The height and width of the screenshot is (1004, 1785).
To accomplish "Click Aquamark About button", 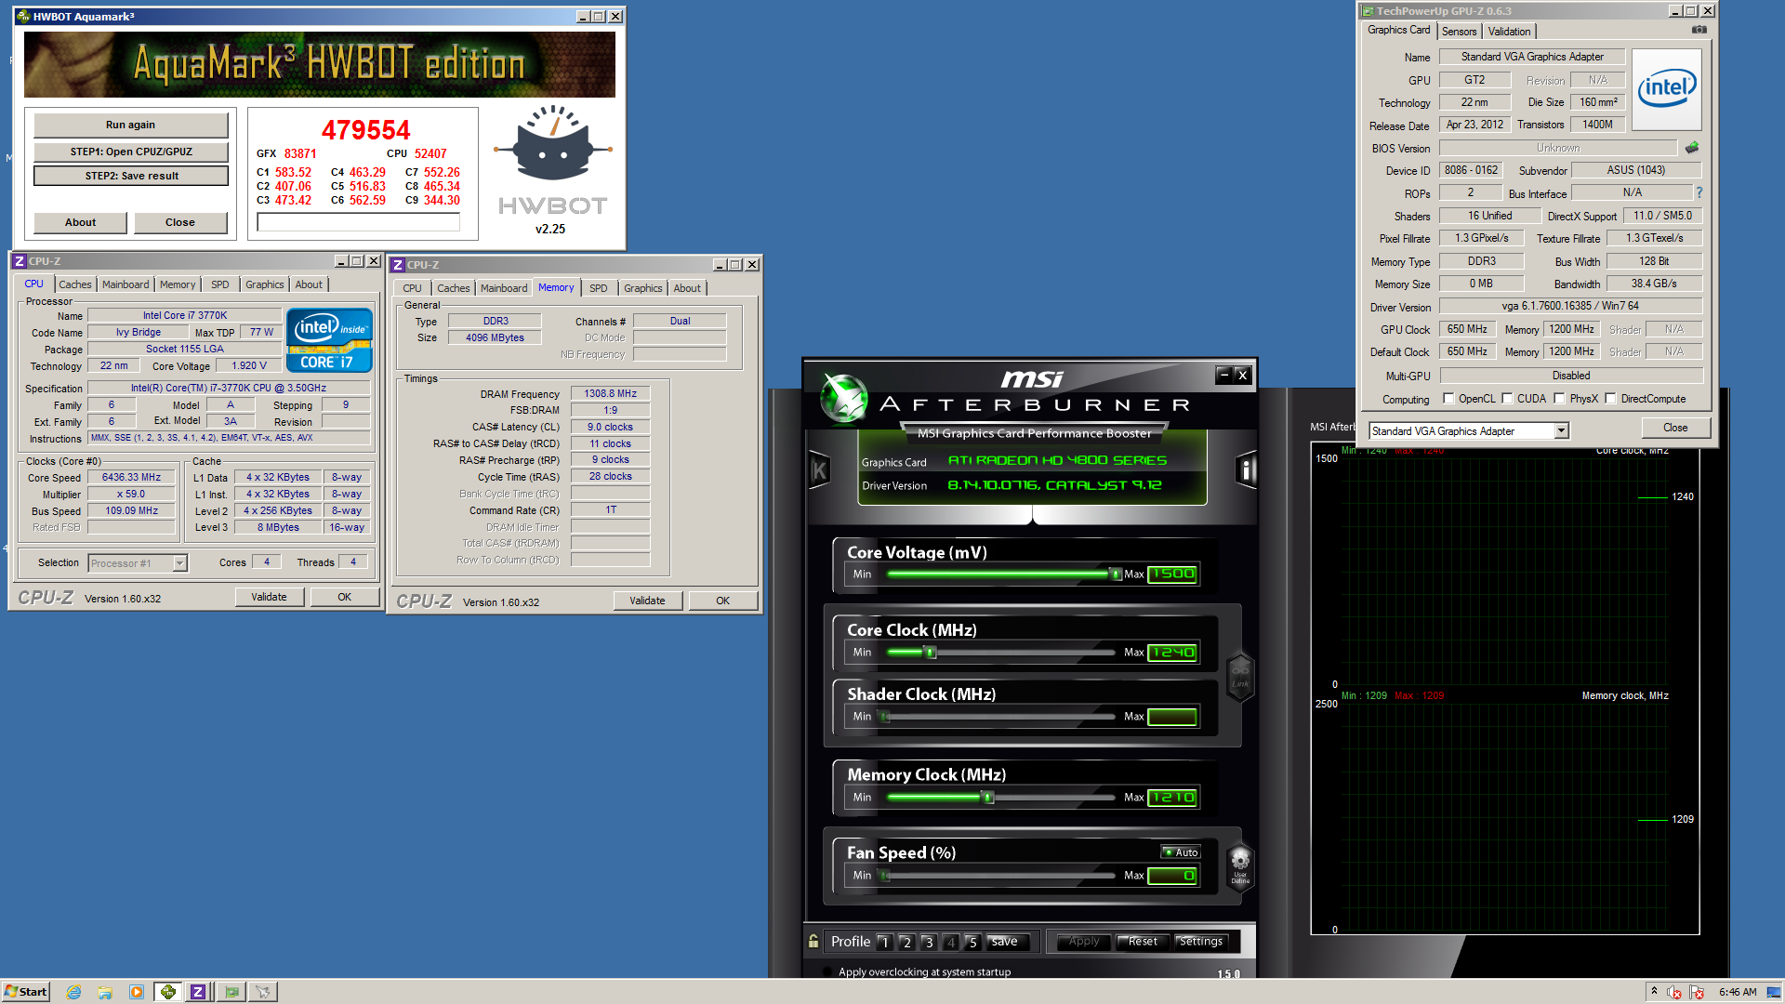I will [x=80, y=222].
